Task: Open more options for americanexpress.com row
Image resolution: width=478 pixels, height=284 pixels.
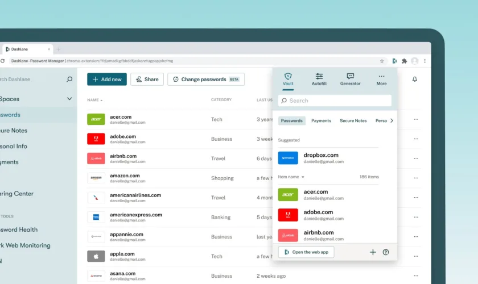Action: coord(416,217)
